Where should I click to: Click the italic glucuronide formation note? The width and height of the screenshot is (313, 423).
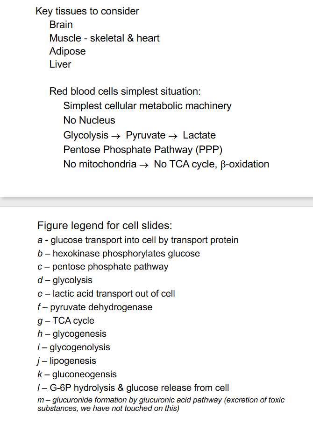coord(161,404)
